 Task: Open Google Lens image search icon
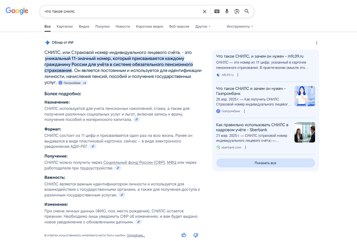(237, 11)
